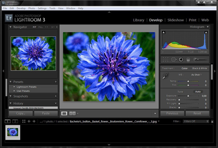Switch to the Library module
Screen dimensions: 218x148
coord(139,20)
